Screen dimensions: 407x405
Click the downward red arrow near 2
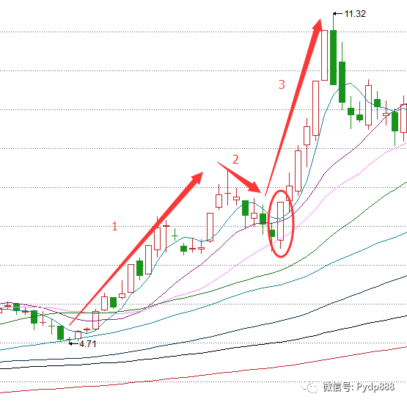point(239,178)
